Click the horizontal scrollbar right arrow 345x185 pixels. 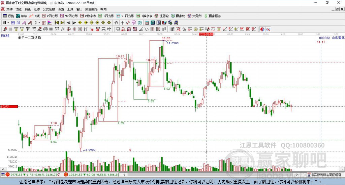[297, 175]
